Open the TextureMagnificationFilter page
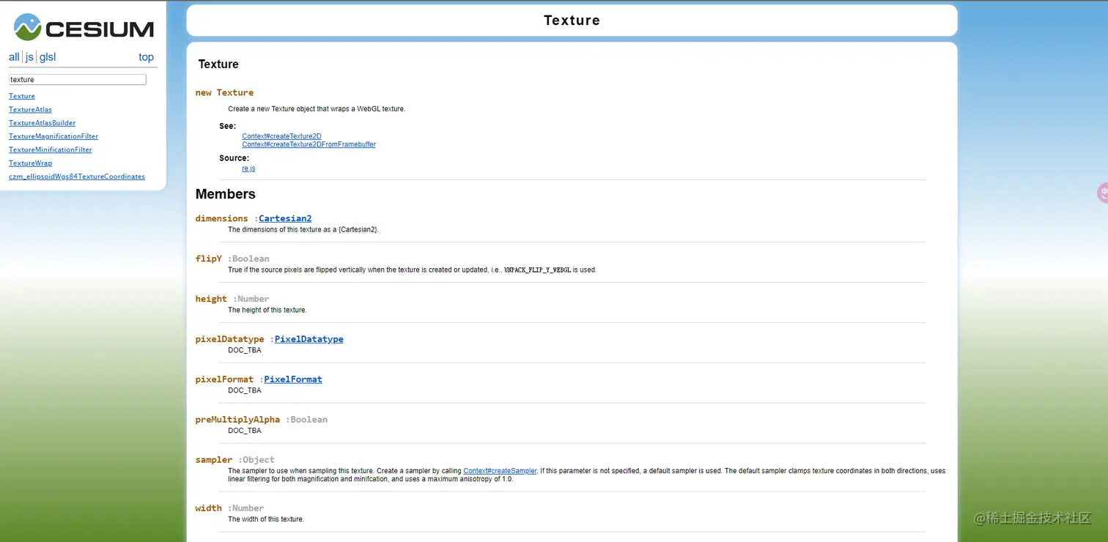1108x542 pixels. [53, 136]
